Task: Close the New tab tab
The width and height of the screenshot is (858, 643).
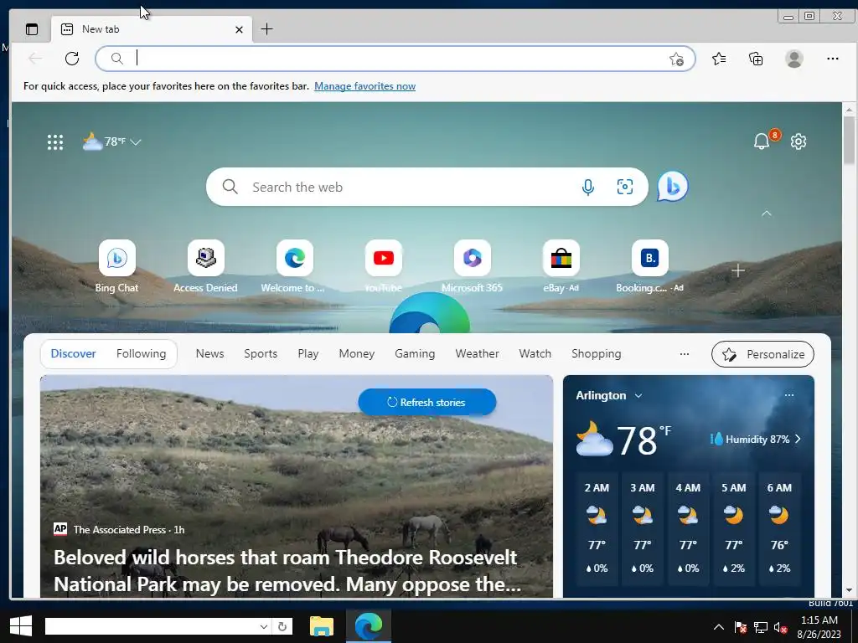Action: 239,29
